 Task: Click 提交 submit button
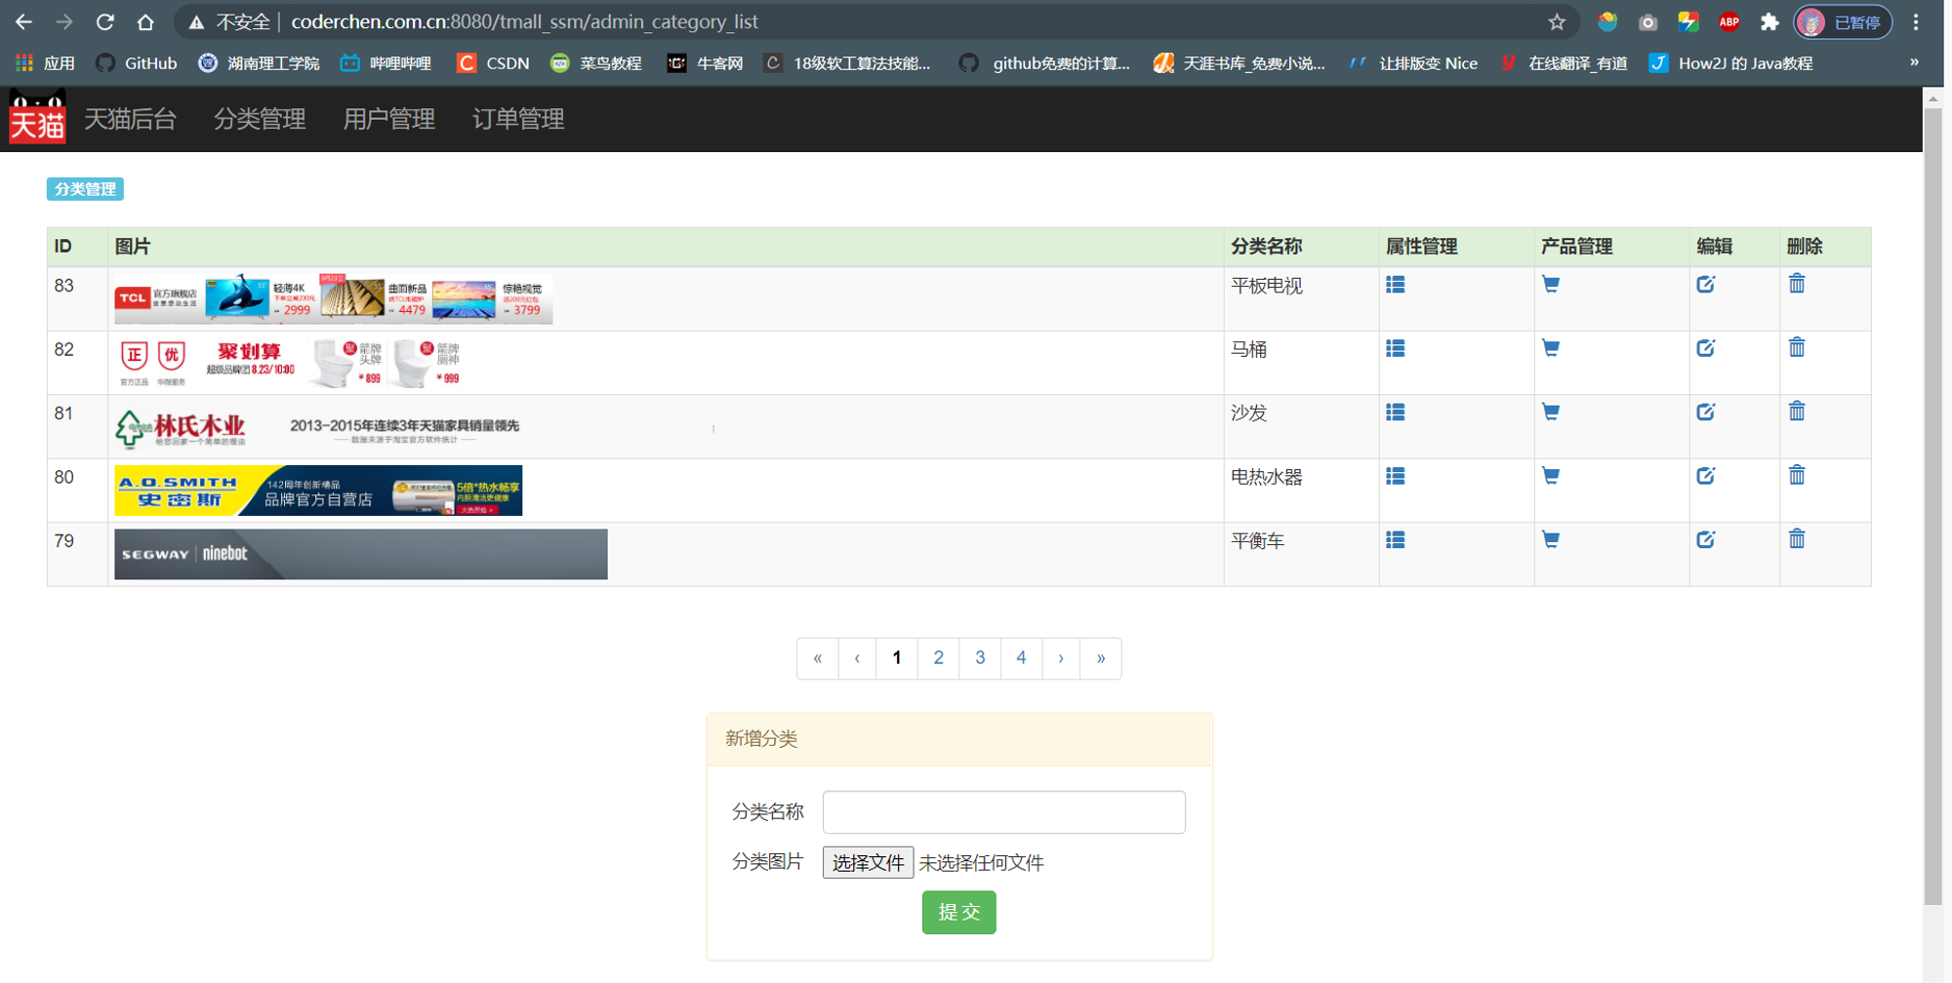pyautogui.click(x=958, y=912)
